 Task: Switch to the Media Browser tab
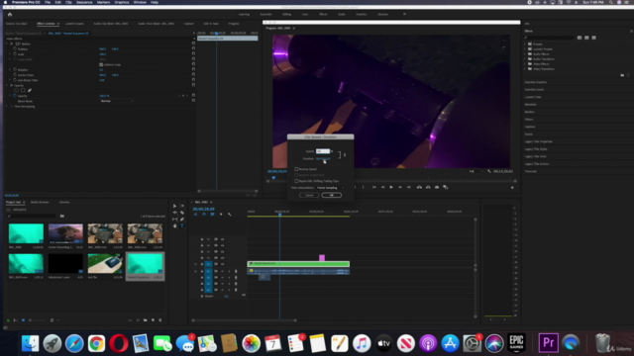pos(40,202)
